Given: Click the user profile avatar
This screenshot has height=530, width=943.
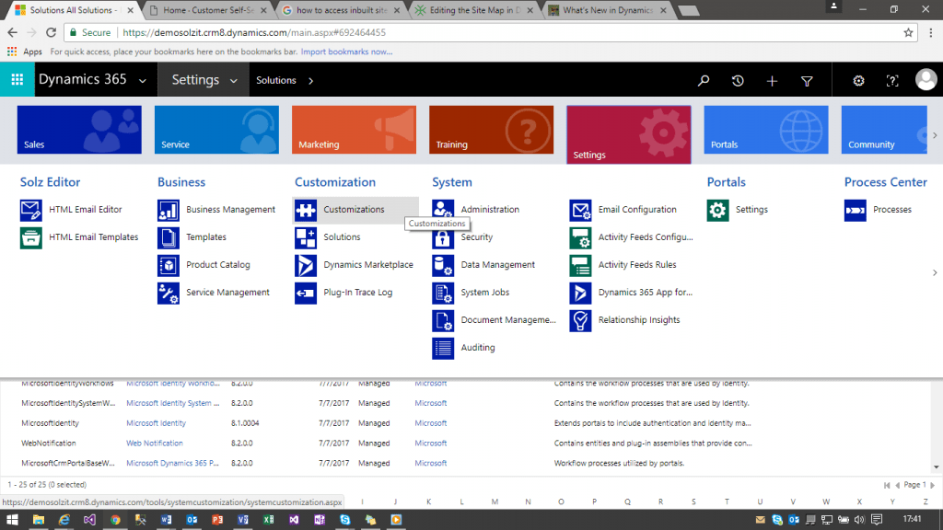Looking at the screenshot, I should tap(926, 80).
